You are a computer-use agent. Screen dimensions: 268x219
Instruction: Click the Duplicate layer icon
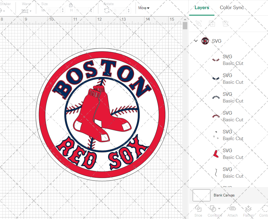pyautogui.click(x=212, y=24)
